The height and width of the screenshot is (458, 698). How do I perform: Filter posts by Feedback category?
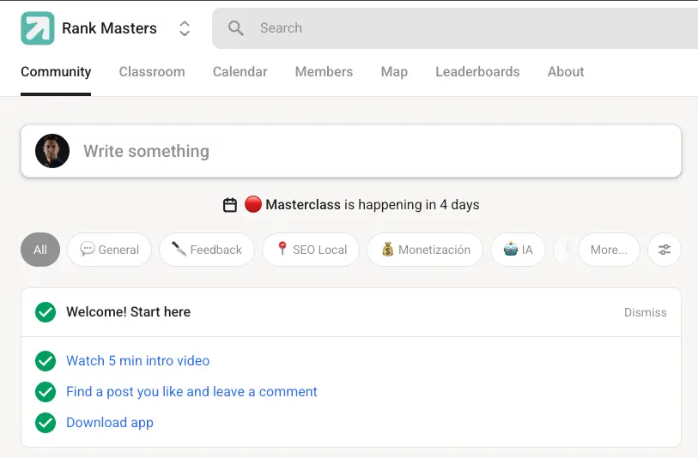tap(207, 250)
